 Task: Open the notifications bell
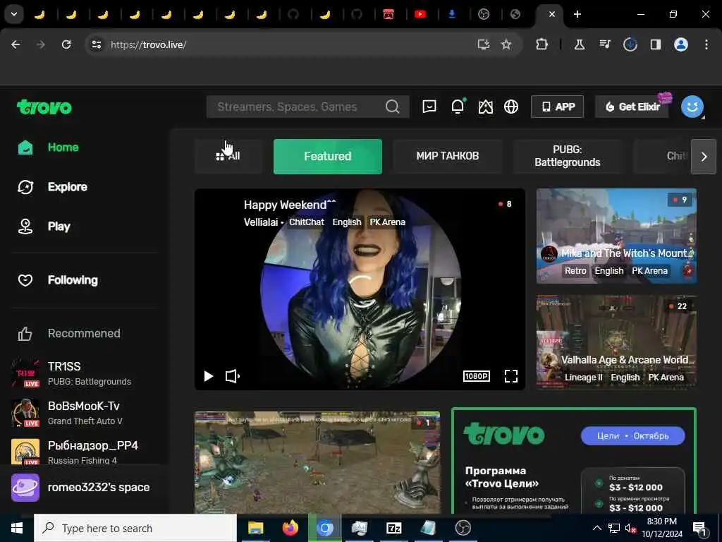tap(458, 107)
